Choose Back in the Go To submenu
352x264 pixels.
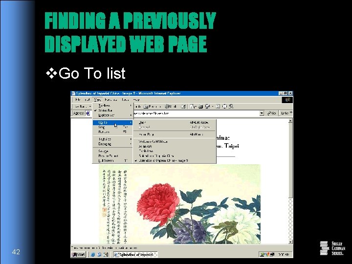coord(175,122)
